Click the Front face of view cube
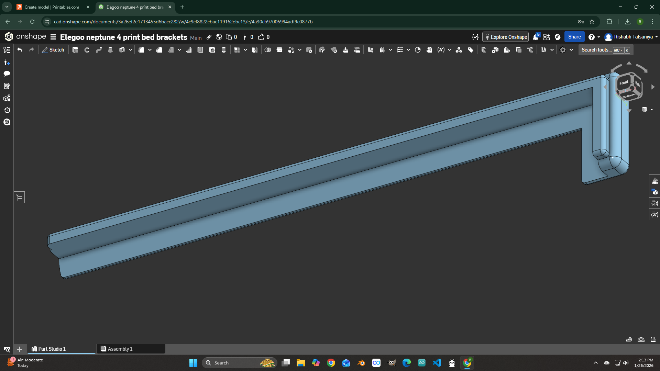Viewport: 660px width, 371px height. click(x=624, y=83)
